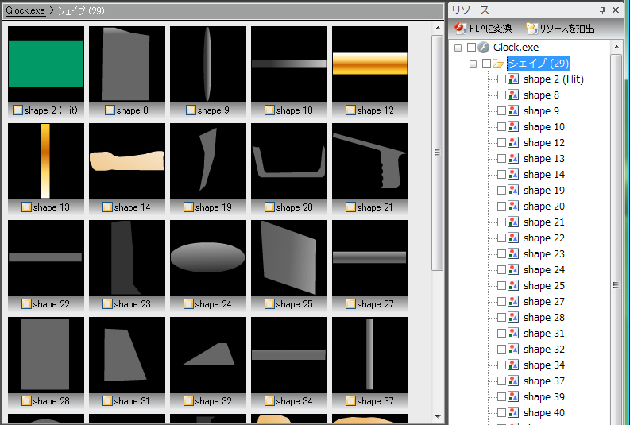This screenshot has width=630, height=425.
Task: Check shape 31 in the resource tree
Action: point(501,333)
